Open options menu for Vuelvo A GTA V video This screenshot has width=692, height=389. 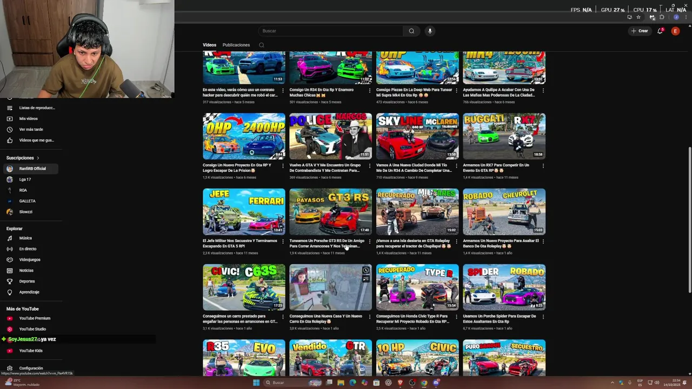click(370, 165)
